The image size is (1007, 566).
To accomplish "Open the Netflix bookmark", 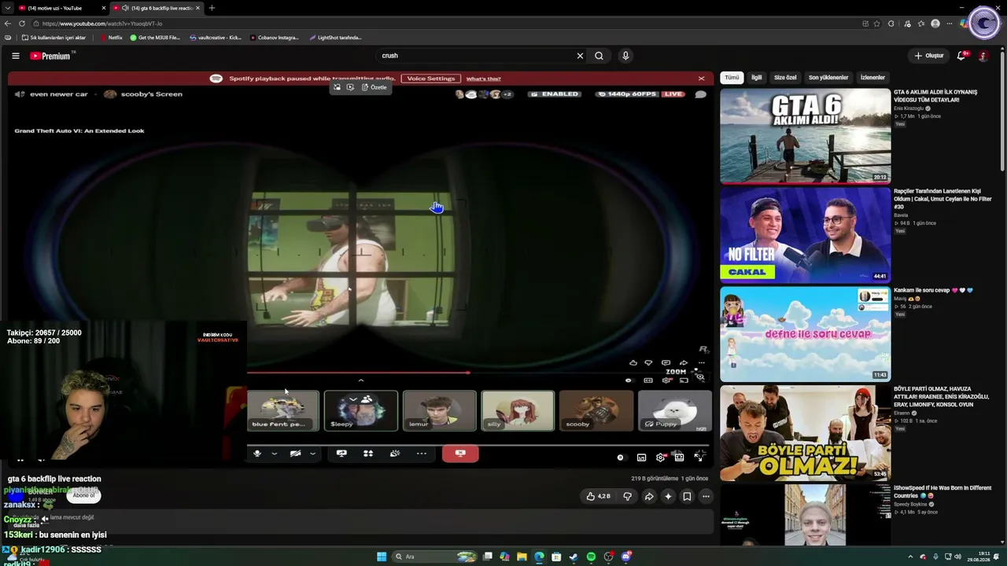I will pos(111,38).
